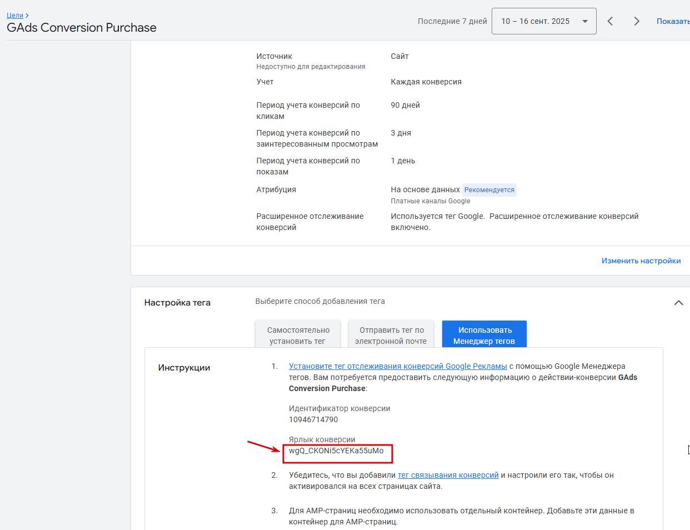Click Изменить настройки link
Image resolution: width=690 pixels, height=530 pixels.
(641, 261)
